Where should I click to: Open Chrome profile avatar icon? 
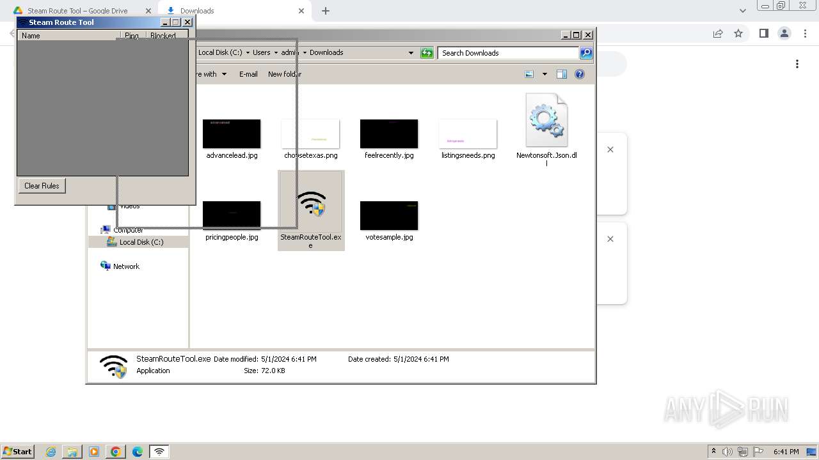pos(784,33)
